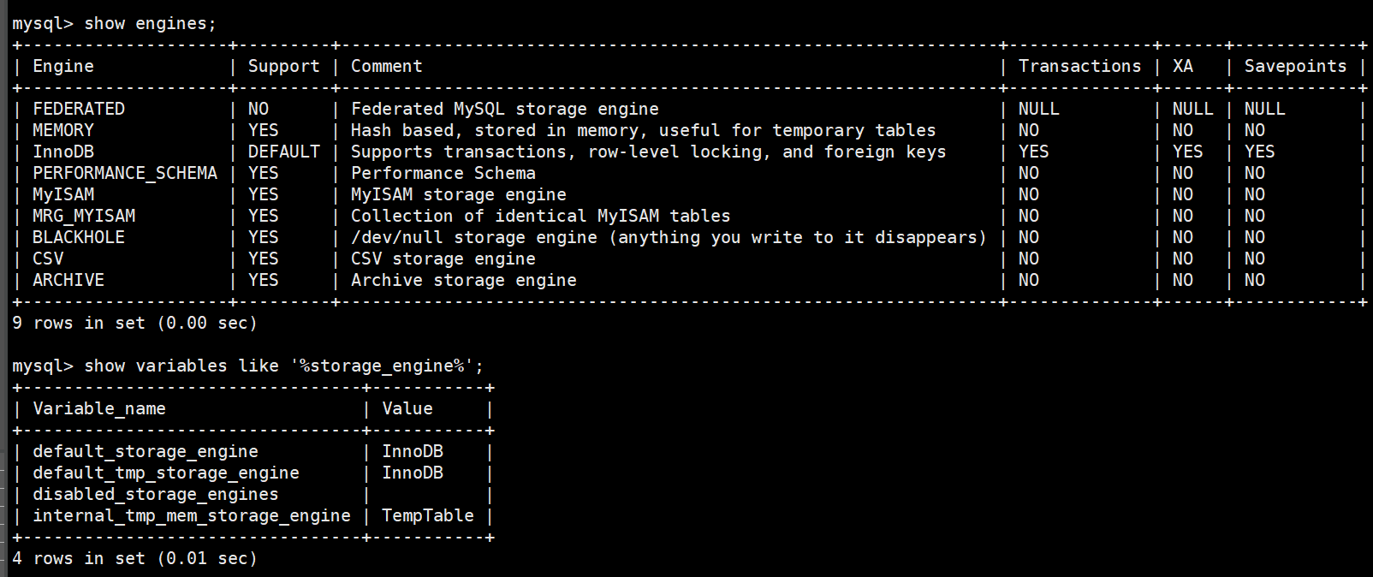Select the BLACKHOLE engine name
The image size is (1373, 577).
click(x=79, y=238)
